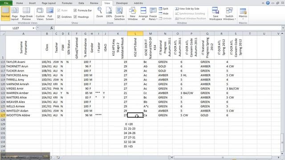The image size is (285, 160).
Task: Open Page Layout view
Action: (15, 13)
